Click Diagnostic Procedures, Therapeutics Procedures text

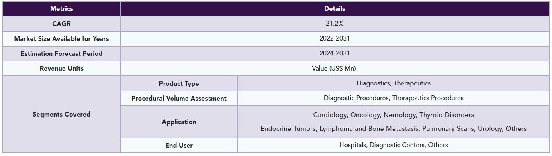pos(393,98)
